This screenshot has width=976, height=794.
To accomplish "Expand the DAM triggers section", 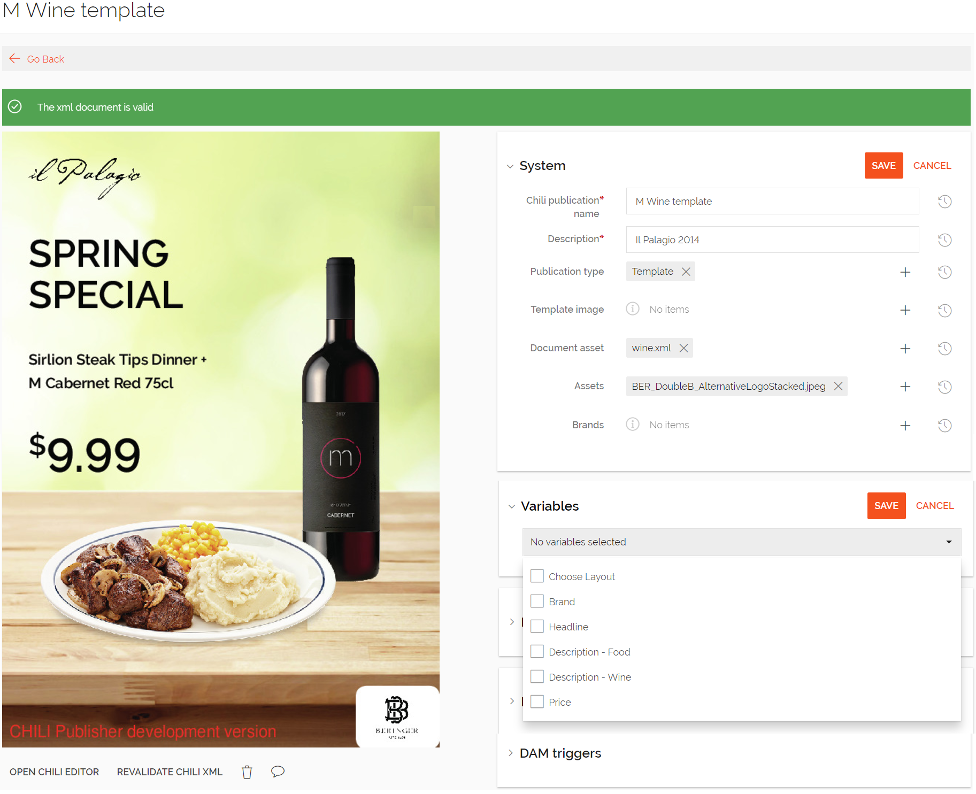I will pyautogui.click(x=510, y=753).
